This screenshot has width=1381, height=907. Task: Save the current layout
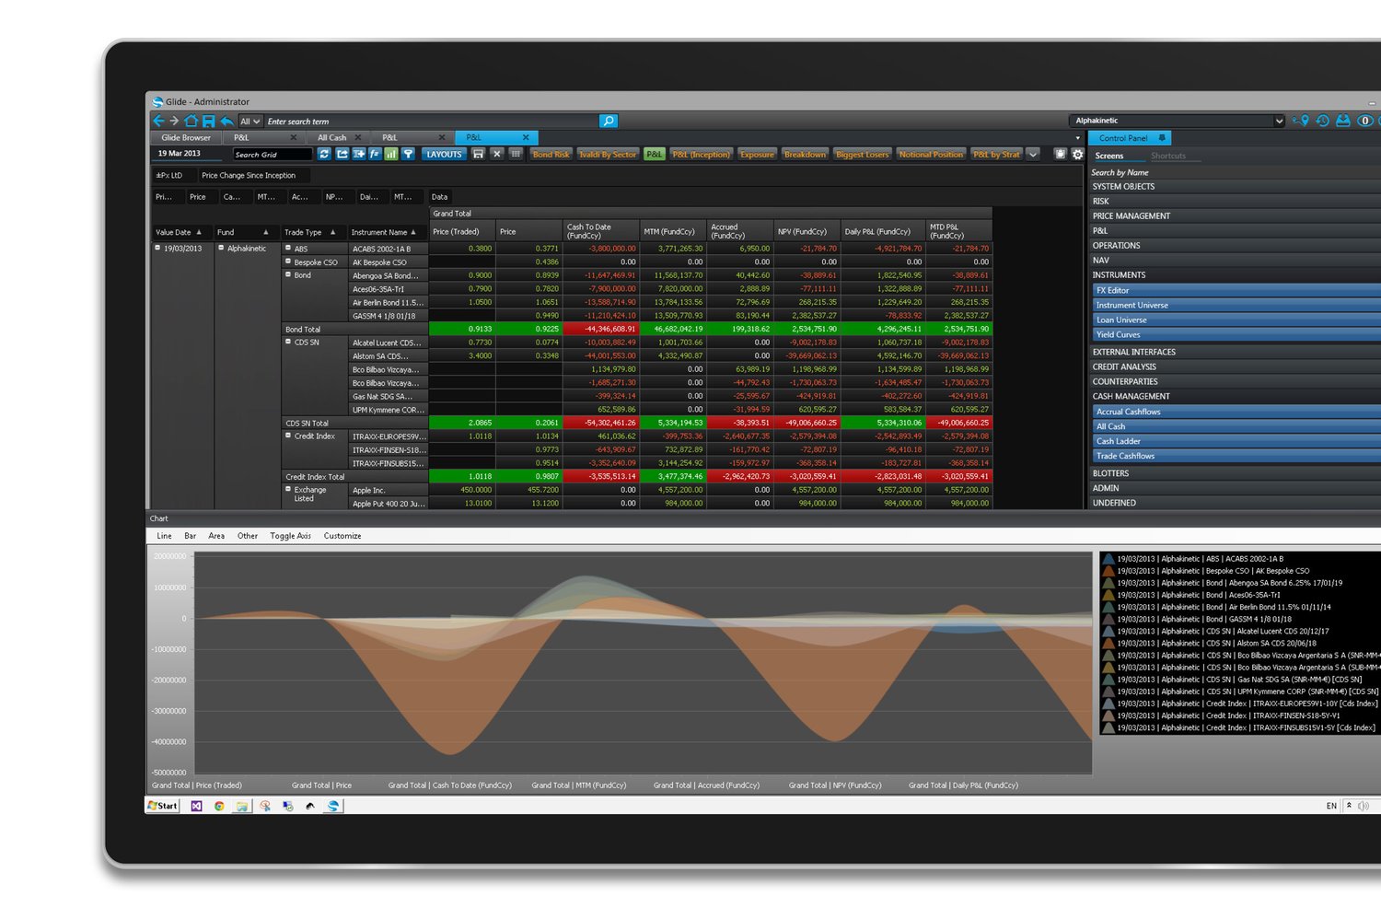[x=478, y=154]
